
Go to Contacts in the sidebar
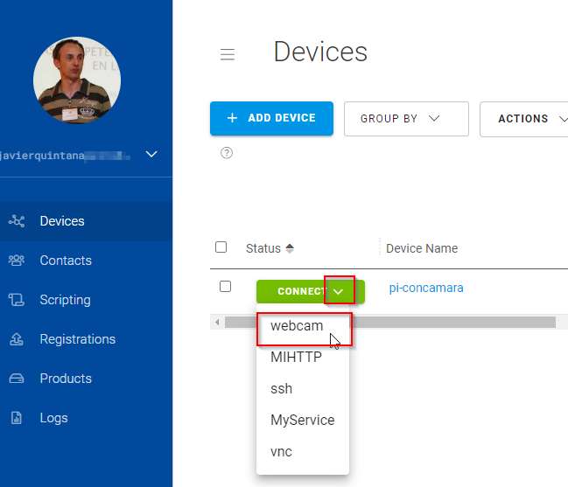[x=87, y=261]
